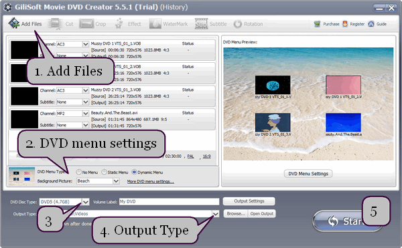Click the Start button
The image size is (402, 248).
[347, 221]
